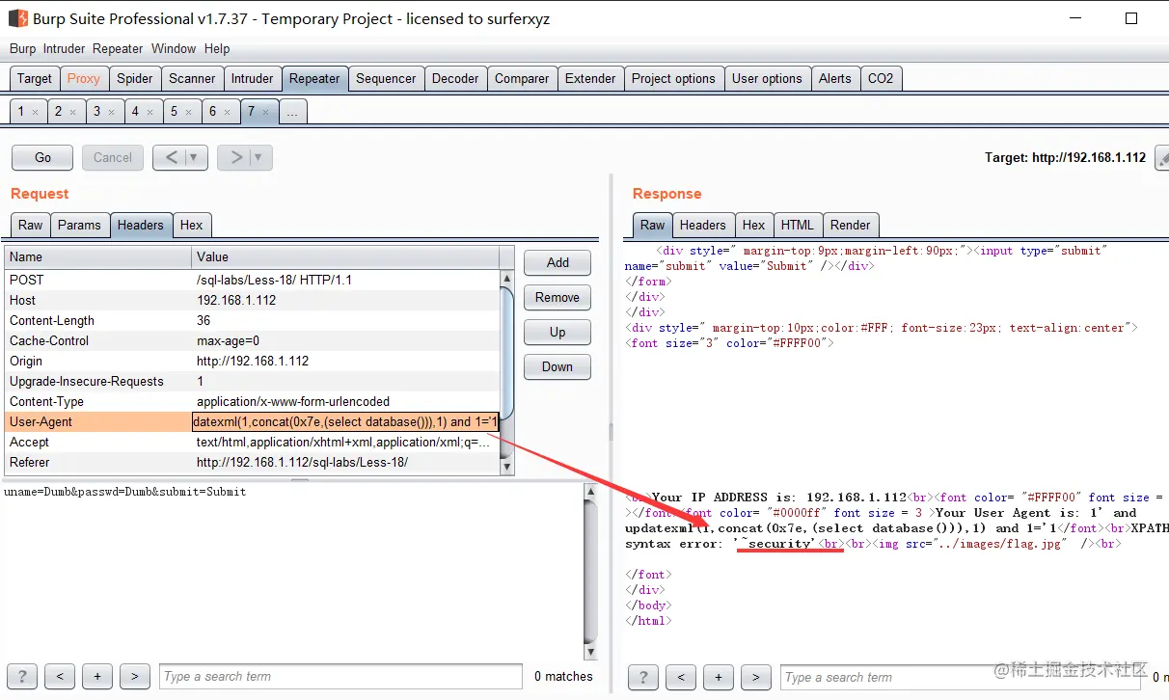Open new Repeater tab with ellipsis tab
This screenshot has width=1169, height=700.
[x=292, y=112]
